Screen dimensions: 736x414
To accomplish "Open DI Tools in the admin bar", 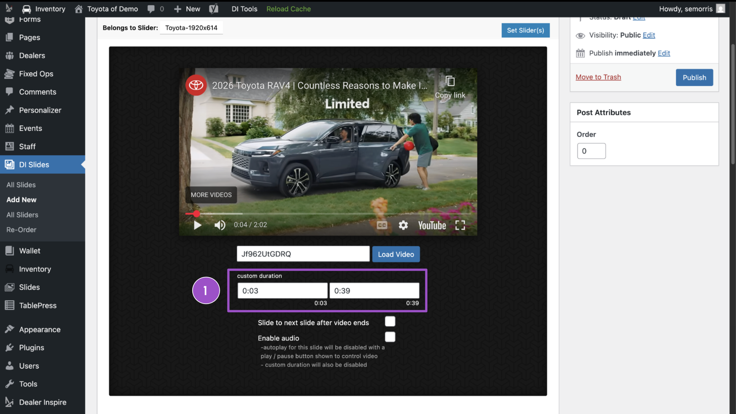I will (x=244, y=9).
